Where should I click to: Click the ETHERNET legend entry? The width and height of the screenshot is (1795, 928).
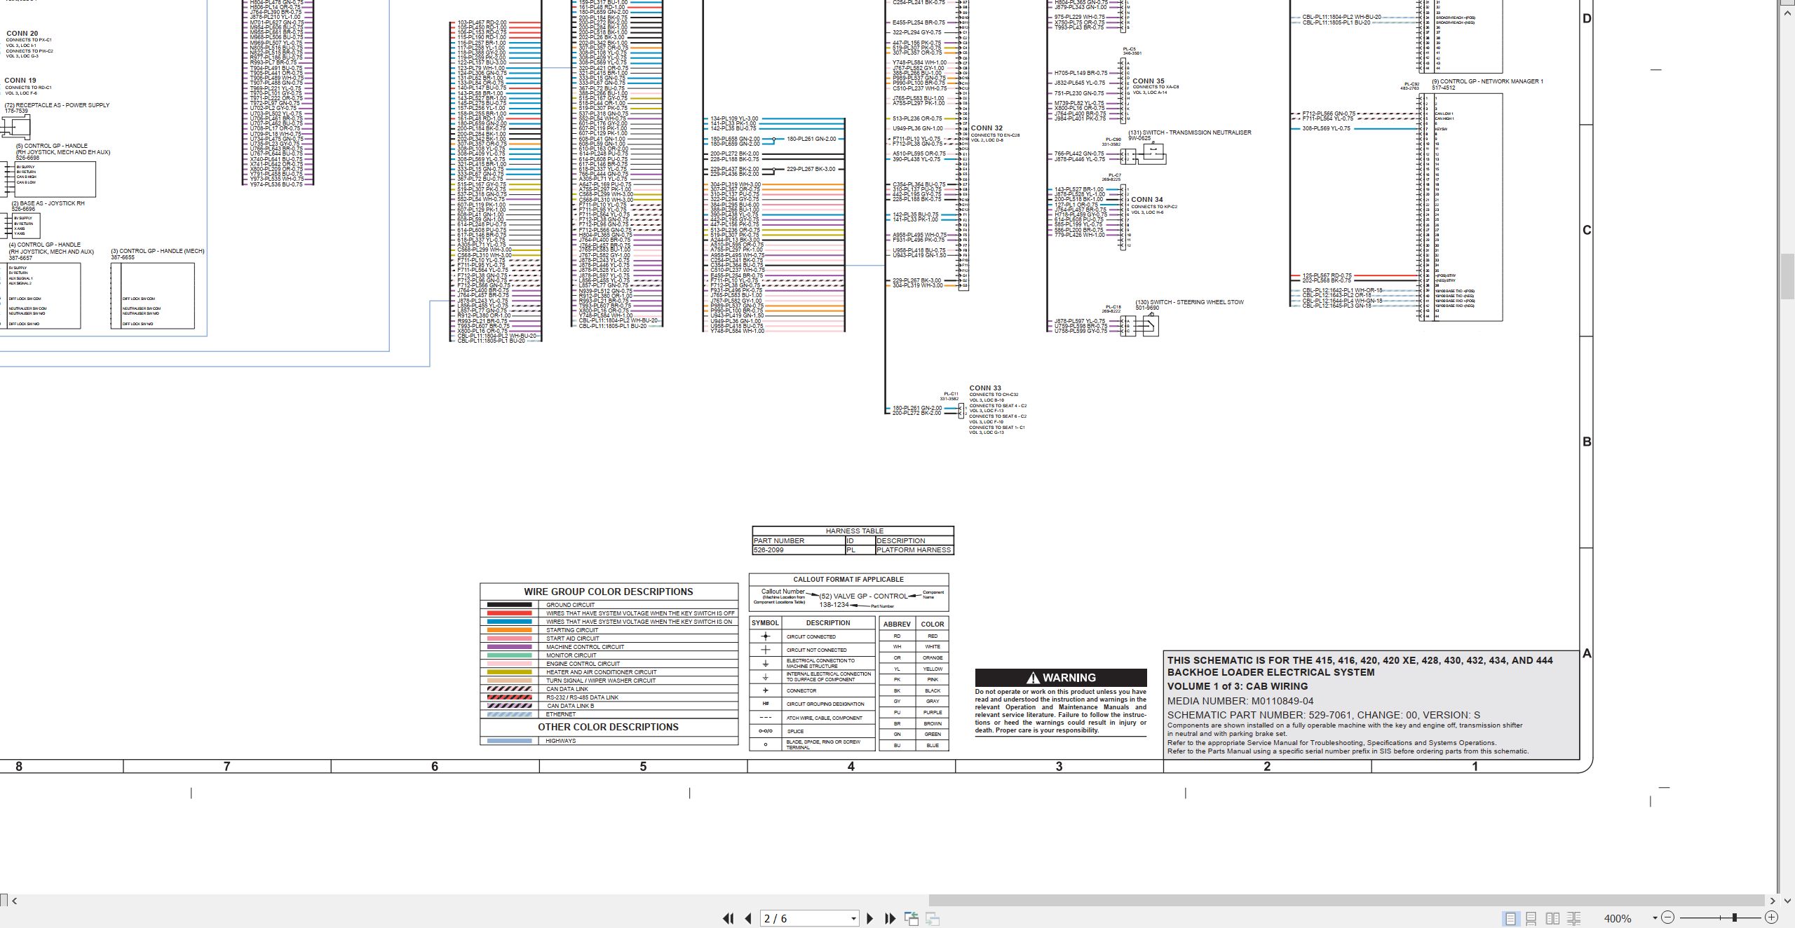(561, 714)
